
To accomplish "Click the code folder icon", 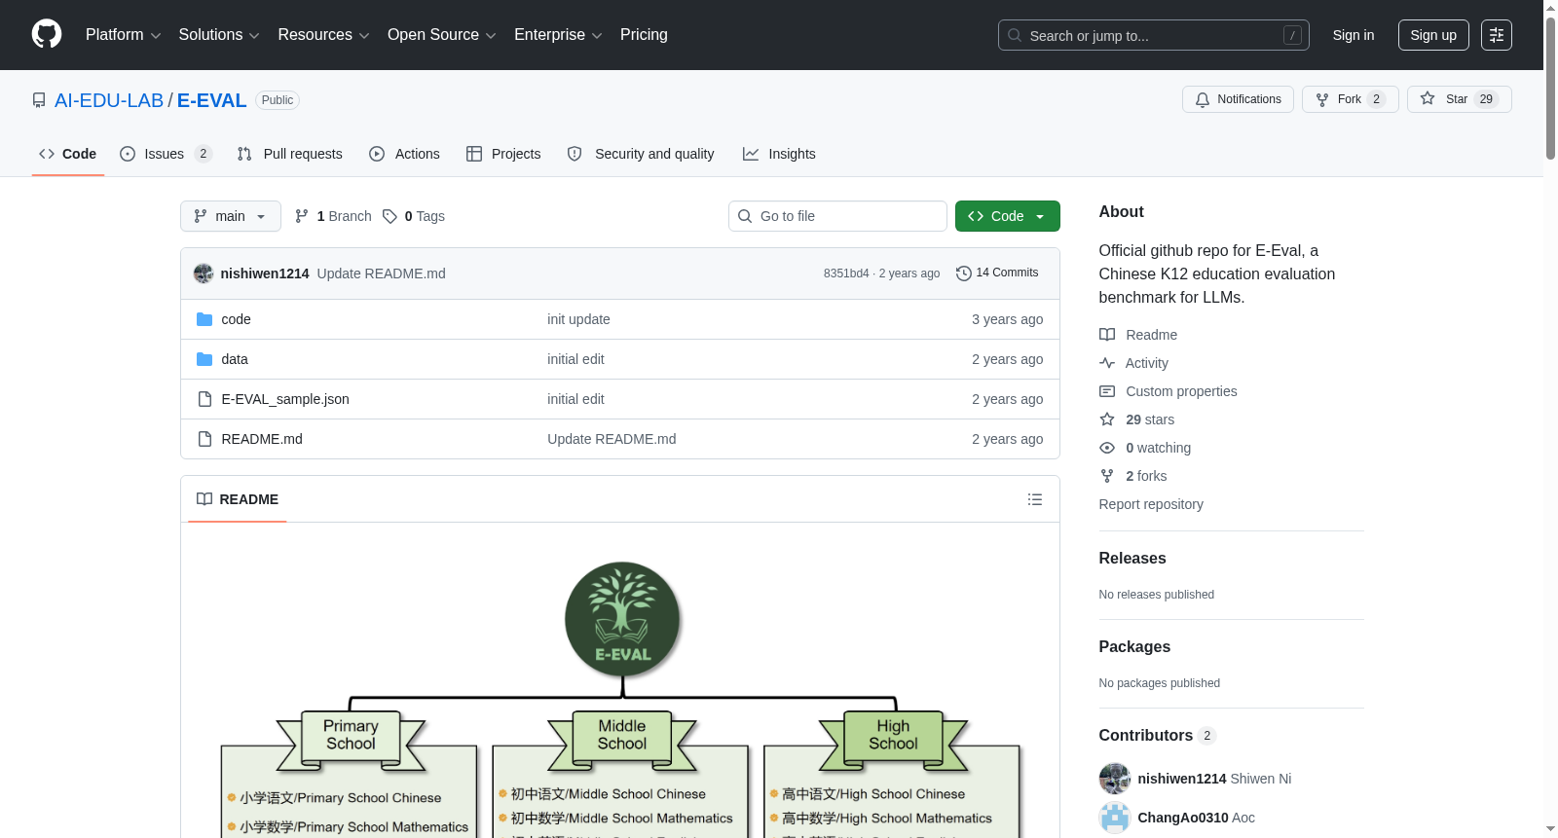I will click(x=204, y=319).
